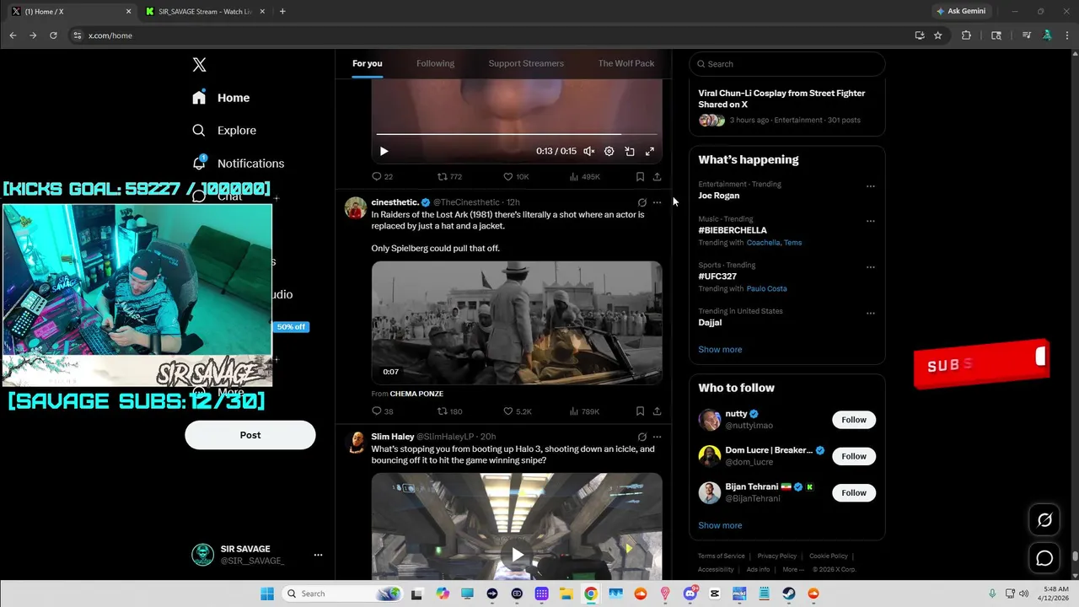1079x607 pixels.
Task: Repost the cinesthetic. post with 180 reposts
Action: click(x=449, y=411)
